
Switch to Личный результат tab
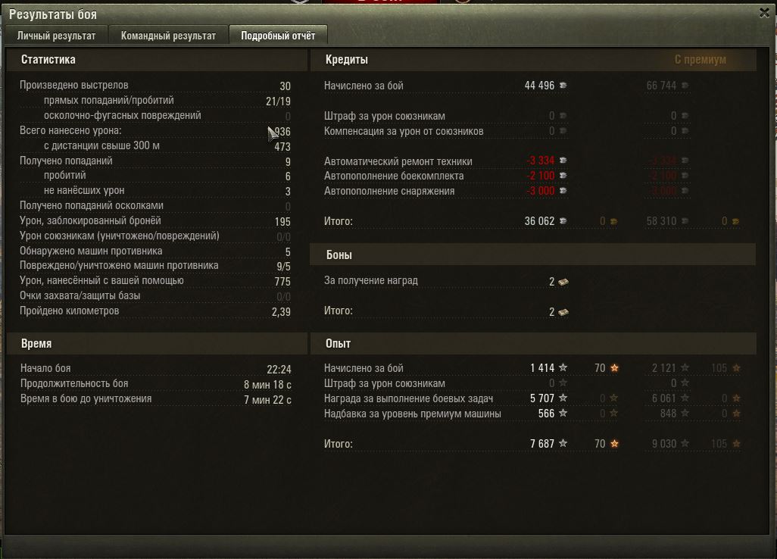pyautogui.click(x=57, y=36)
